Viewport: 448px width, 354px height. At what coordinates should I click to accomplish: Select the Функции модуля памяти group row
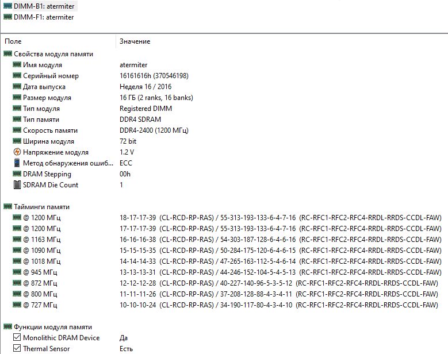tap(53, 327)
